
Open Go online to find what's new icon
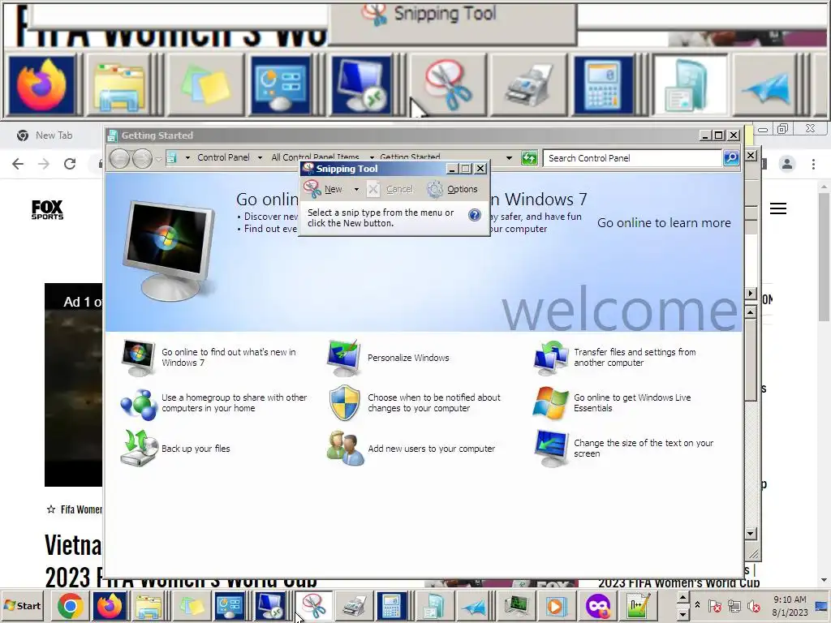138,358
